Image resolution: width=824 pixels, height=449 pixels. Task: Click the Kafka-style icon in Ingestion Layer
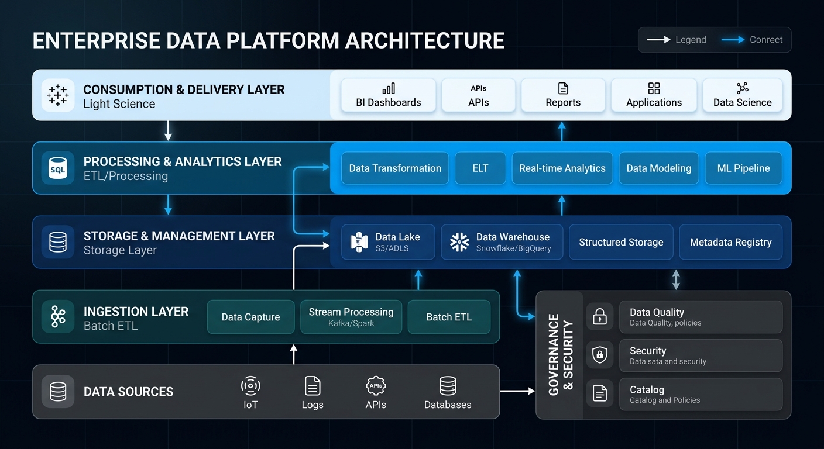pyautogui.click(x=58, y=317)
